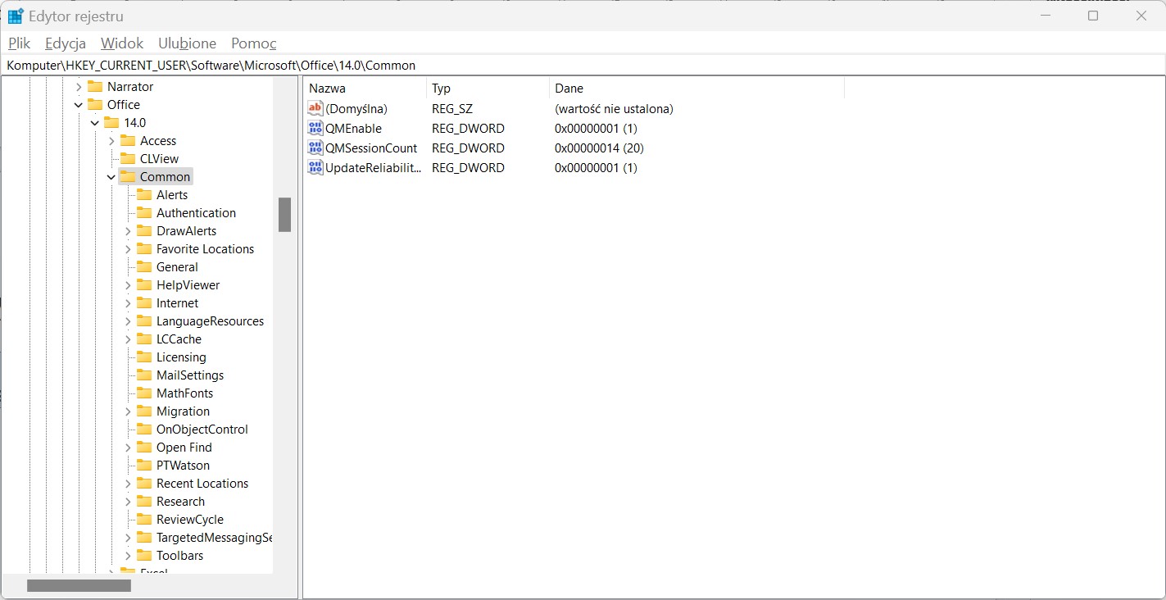Screen dimensions: 1166x600
Task: Select the LanguageResources registry key
Action: (x=211, y=321)
